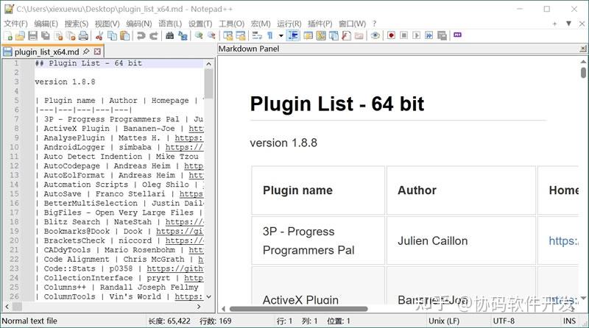The height and width of the screenshot is (328, 589).
Task: Click the Copy toolbar icon
Action: point(112,35)
